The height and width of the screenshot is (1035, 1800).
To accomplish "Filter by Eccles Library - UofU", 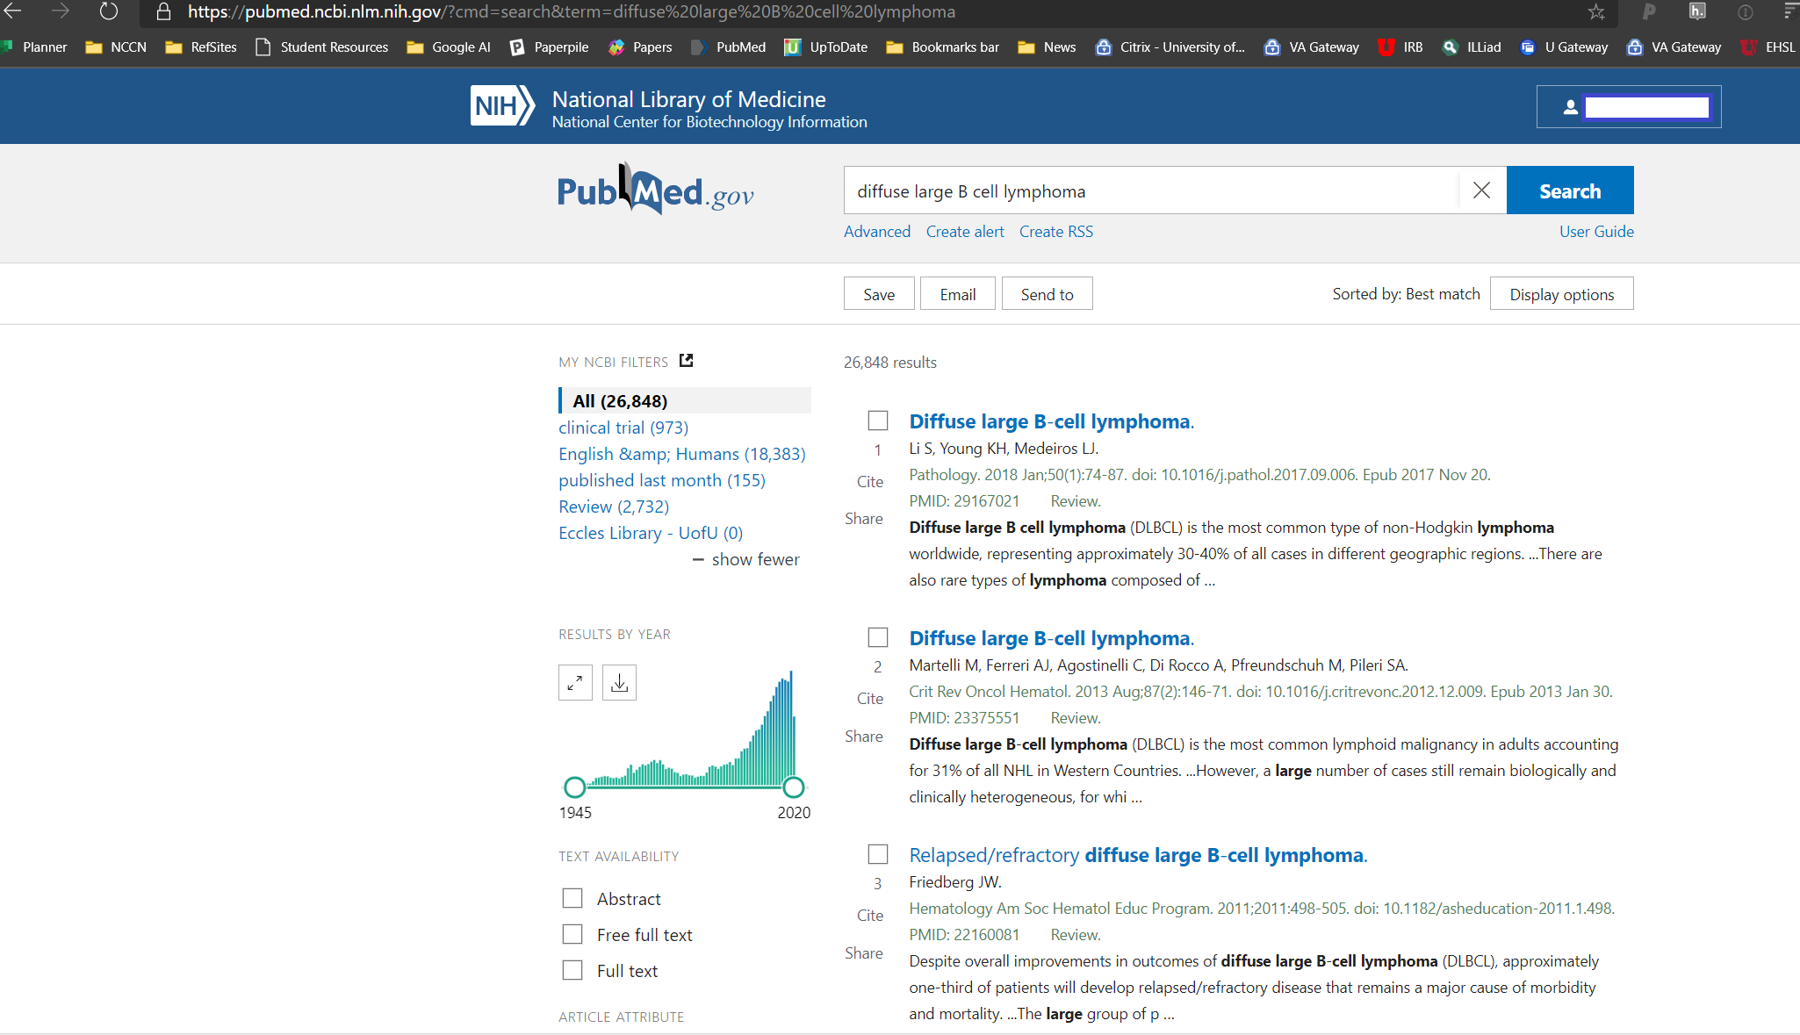I will [x=651, y=533].
